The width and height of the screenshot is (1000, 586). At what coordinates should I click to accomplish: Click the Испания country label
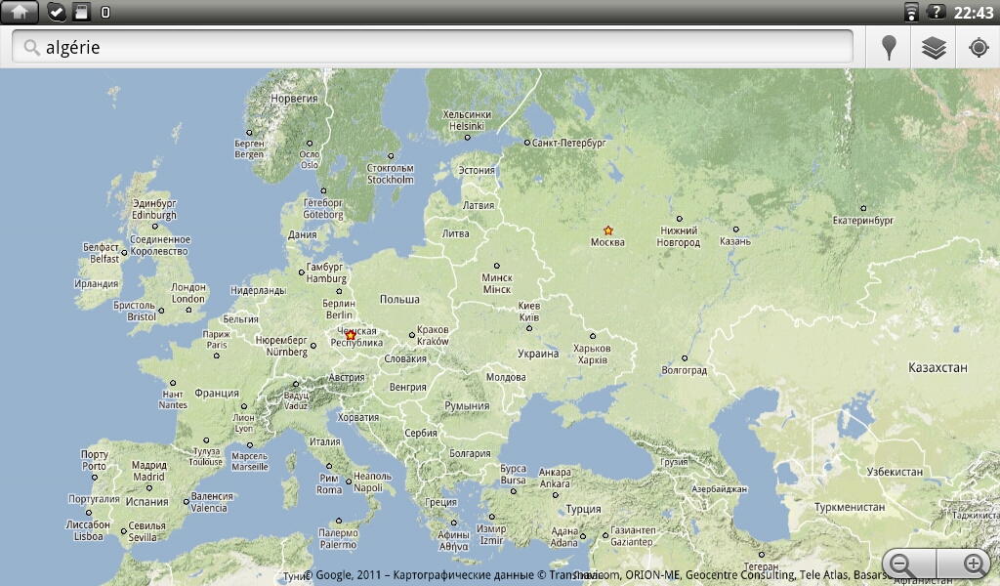(146, 501)
